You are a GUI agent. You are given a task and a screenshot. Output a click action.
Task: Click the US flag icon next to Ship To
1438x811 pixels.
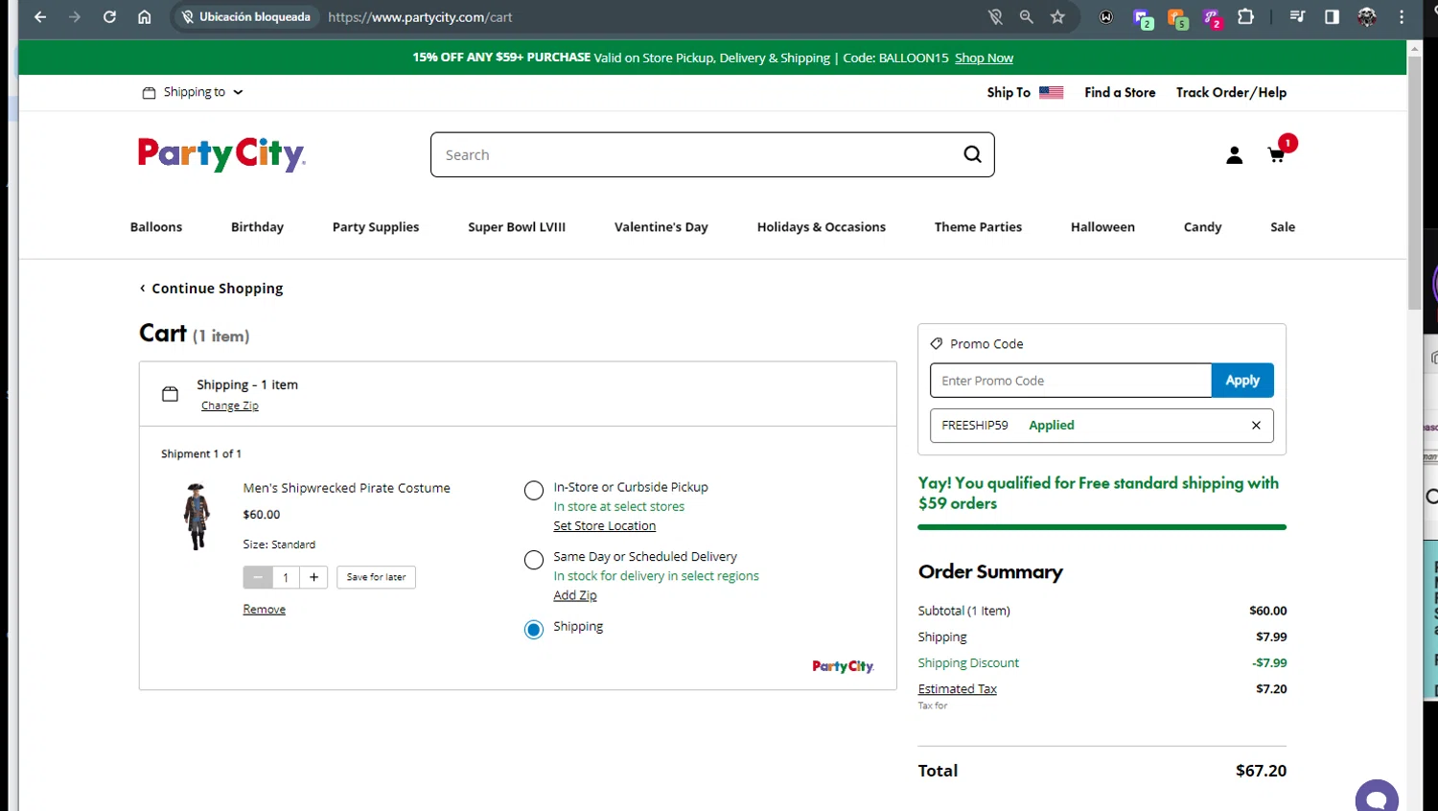[x=1051, y=93]
